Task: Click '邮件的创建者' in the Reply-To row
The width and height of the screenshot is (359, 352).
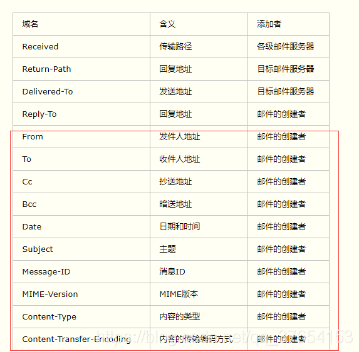Action: click(288, 114)
